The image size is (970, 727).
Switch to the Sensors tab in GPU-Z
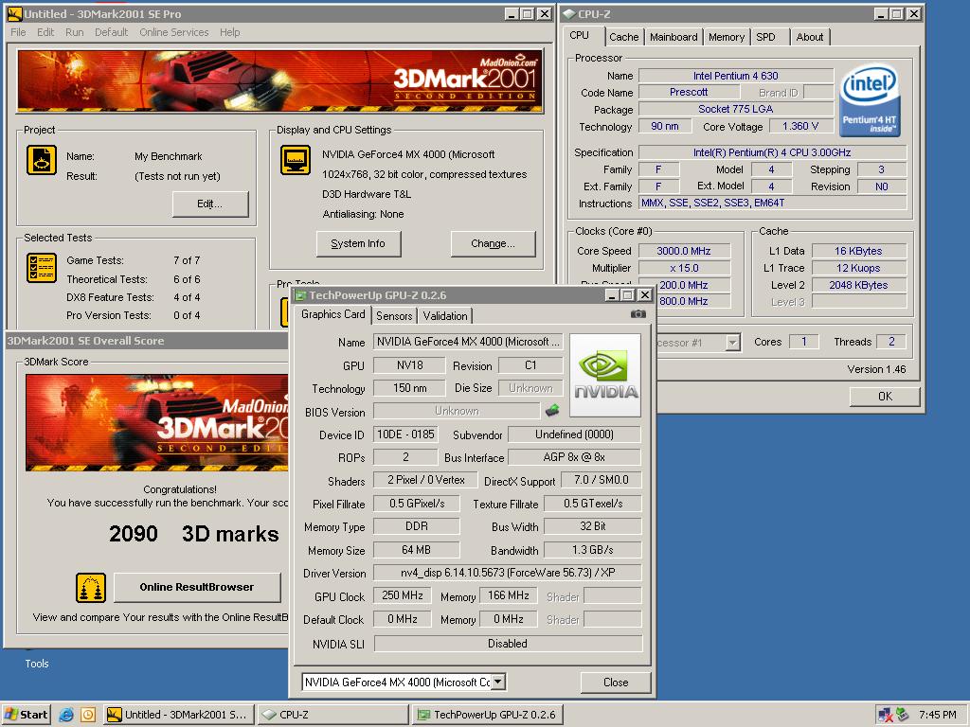394,316
